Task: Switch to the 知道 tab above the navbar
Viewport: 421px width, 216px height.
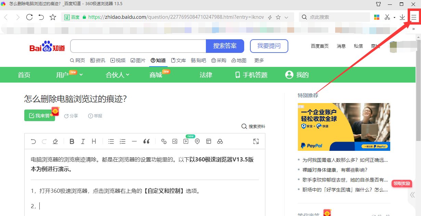Action: coord(158,60)
